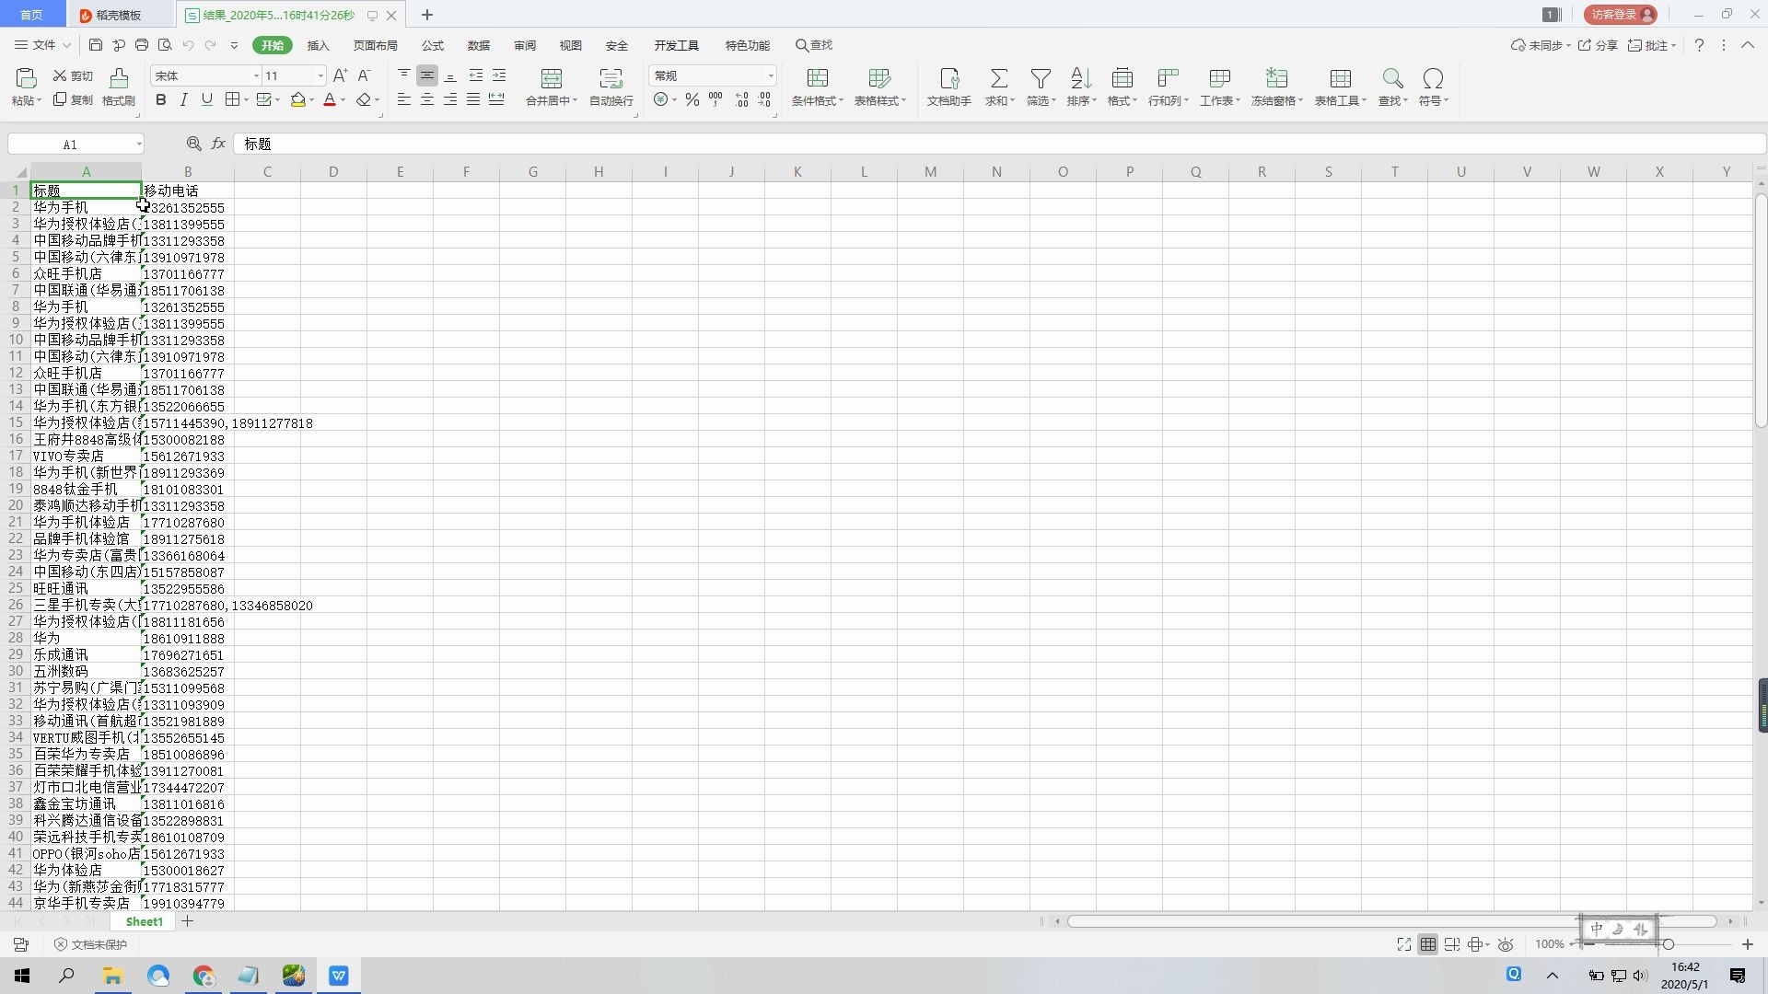The height and width of the screenshot is (994, 1768).
Task: Click the Freeze Panes (冻结窗格) icon
Action: (x=1276, y=78)
